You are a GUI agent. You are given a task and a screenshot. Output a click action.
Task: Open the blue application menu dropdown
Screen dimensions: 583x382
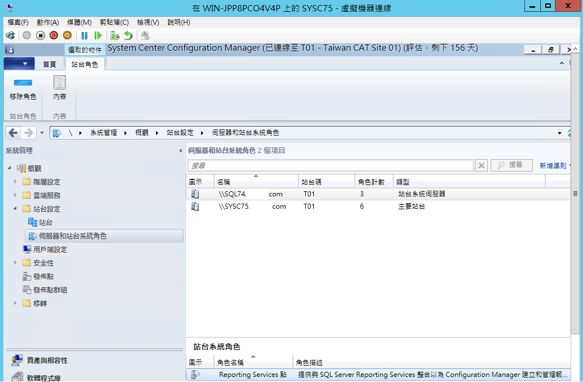click(19, 64)
